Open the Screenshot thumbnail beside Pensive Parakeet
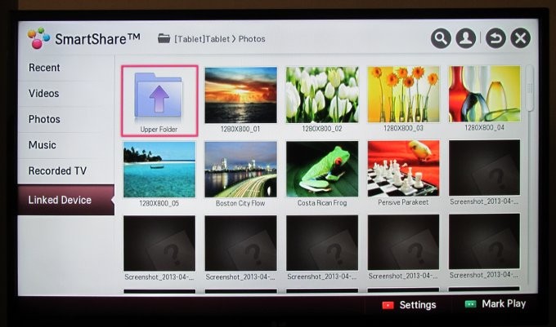 click(x=484, y=167)
